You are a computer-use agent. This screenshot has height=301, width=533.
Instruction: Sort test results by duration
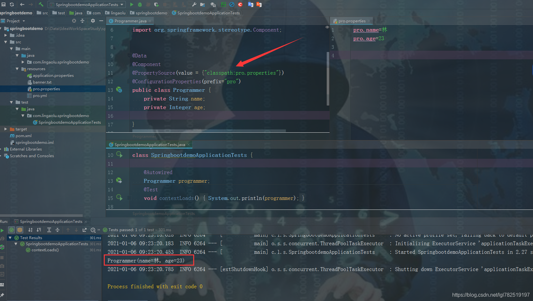click(39, 230)
